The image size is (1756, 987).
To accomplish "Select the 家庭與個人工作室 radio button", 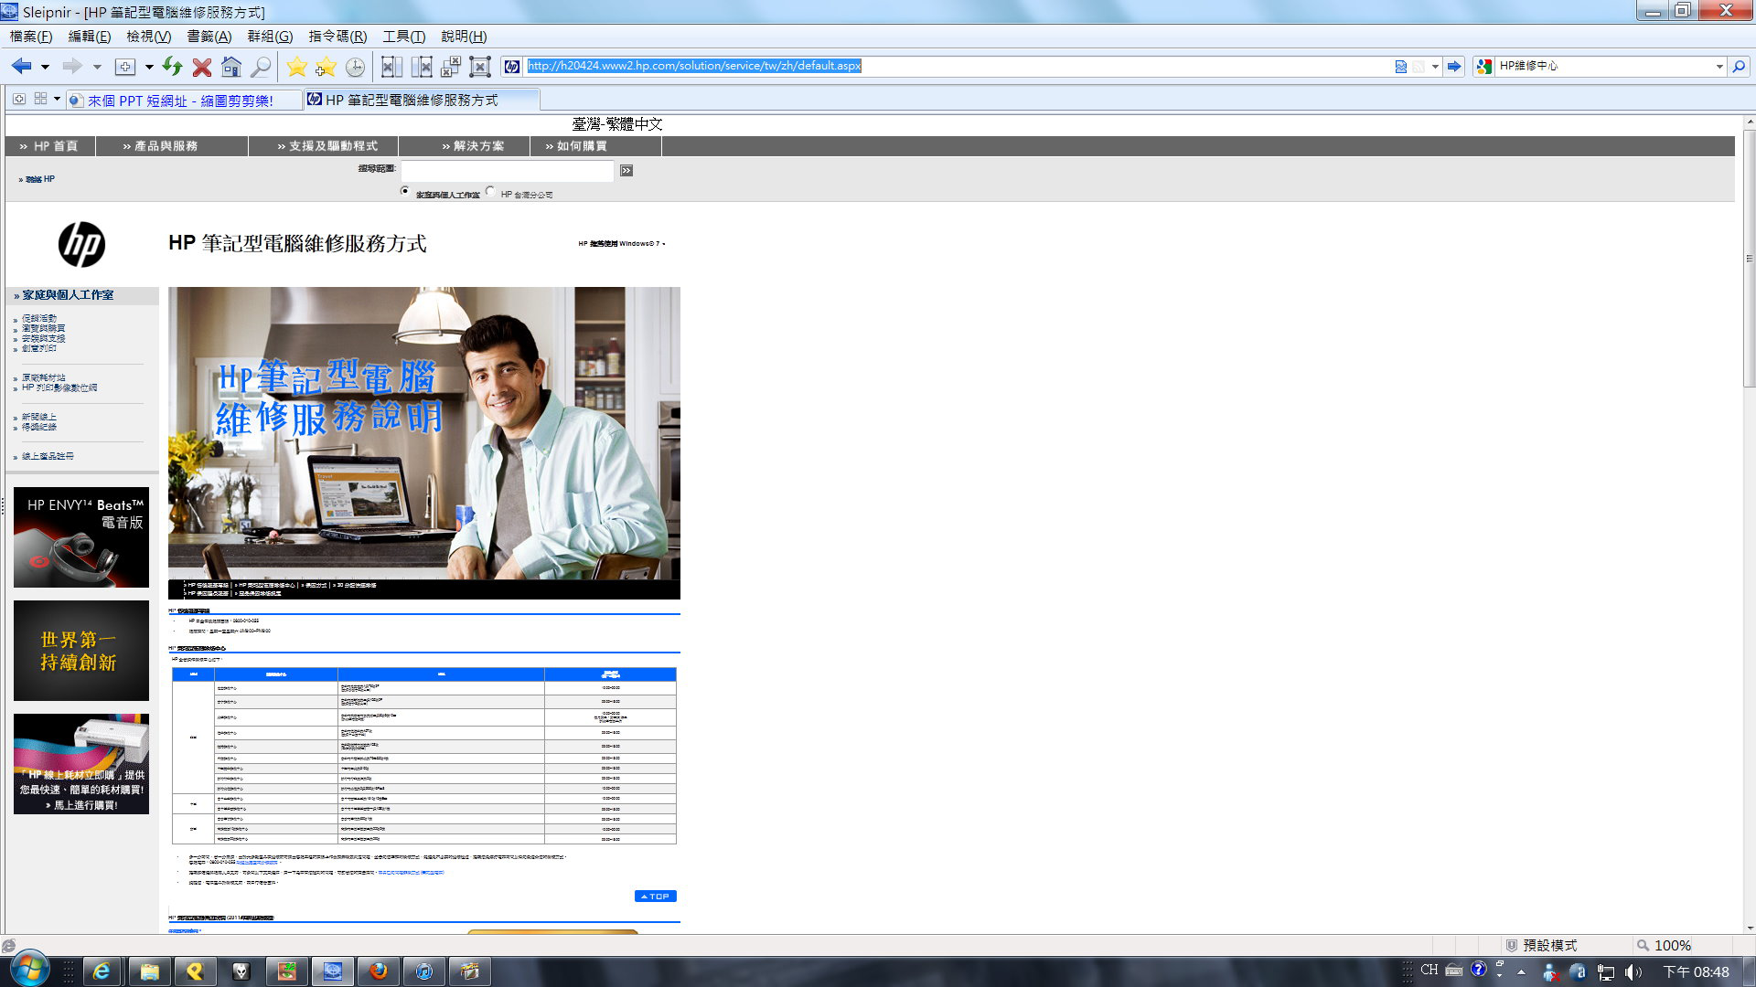I will (x=405, y=191).
